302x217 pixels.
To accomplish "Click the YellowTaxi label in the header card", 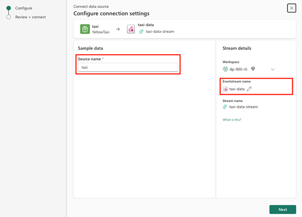I will click(x=102, y=32).
